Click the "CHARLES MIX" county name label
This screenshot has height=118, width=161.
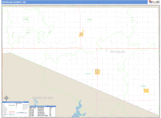tap(43, 98)
